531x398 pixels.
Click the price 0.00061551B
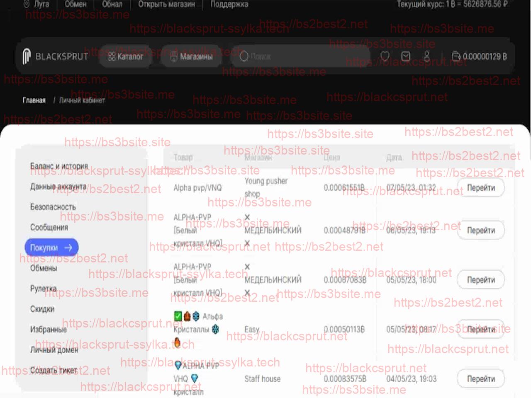click(x=344, y=188)
